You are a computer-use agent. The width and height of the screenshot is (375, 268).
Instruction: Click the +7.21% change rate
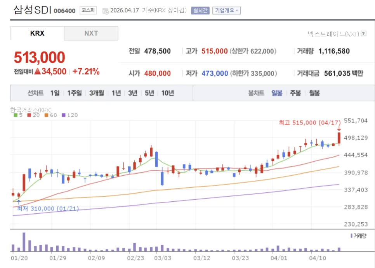(86, 71)
